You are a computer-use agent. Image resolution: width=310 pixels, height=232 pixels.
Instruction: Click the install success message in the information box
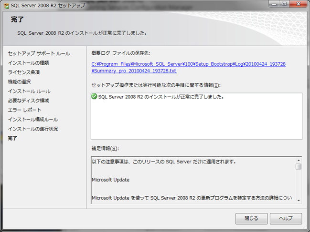coord(161,97)
